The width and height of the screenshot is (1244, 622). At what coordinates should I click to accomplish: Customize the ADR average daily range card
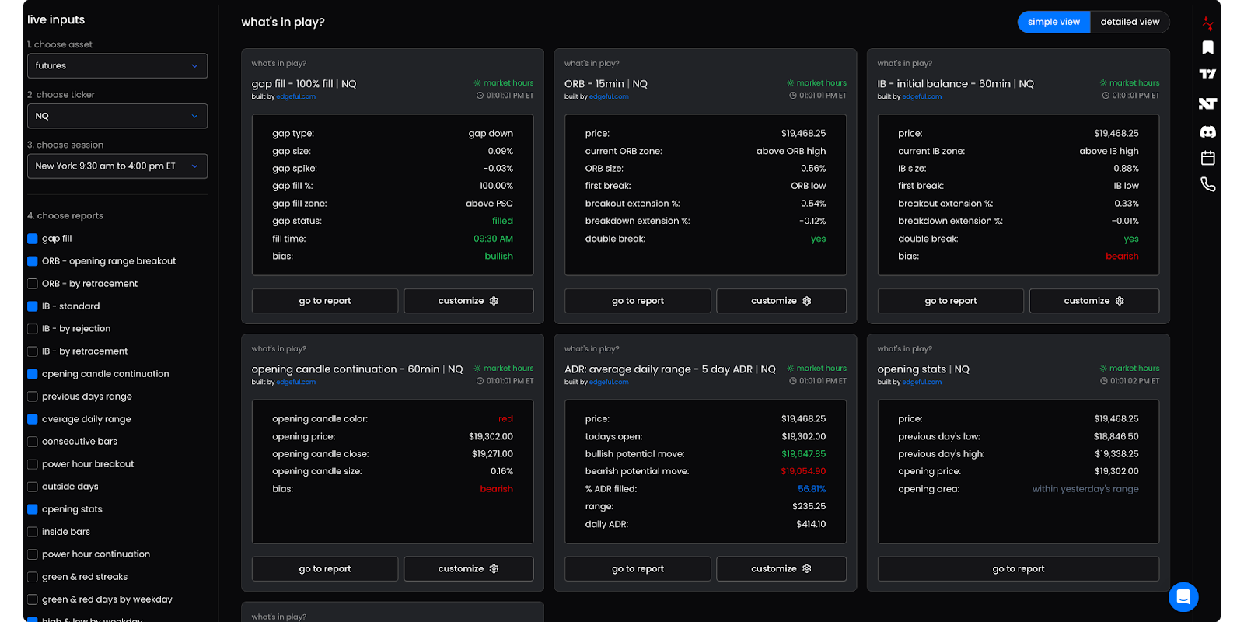[781, 569]
